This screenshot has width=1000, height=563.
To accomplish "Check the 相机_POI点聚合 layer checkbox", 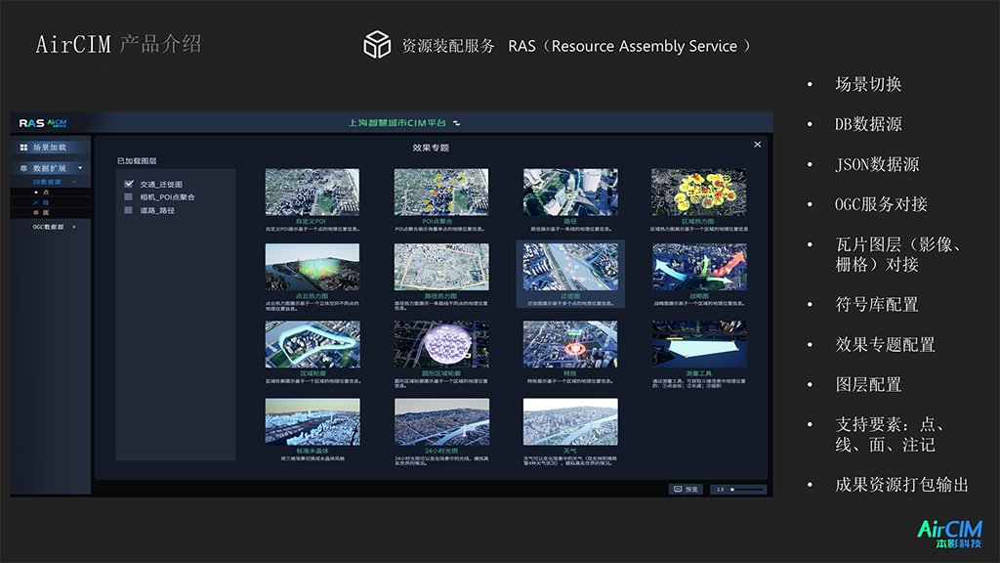I will coord(129,197).
